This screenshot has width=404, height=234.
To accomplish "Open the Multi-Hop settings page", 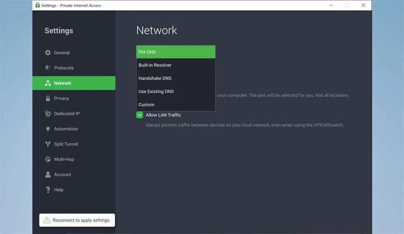I will pos(74,159).
